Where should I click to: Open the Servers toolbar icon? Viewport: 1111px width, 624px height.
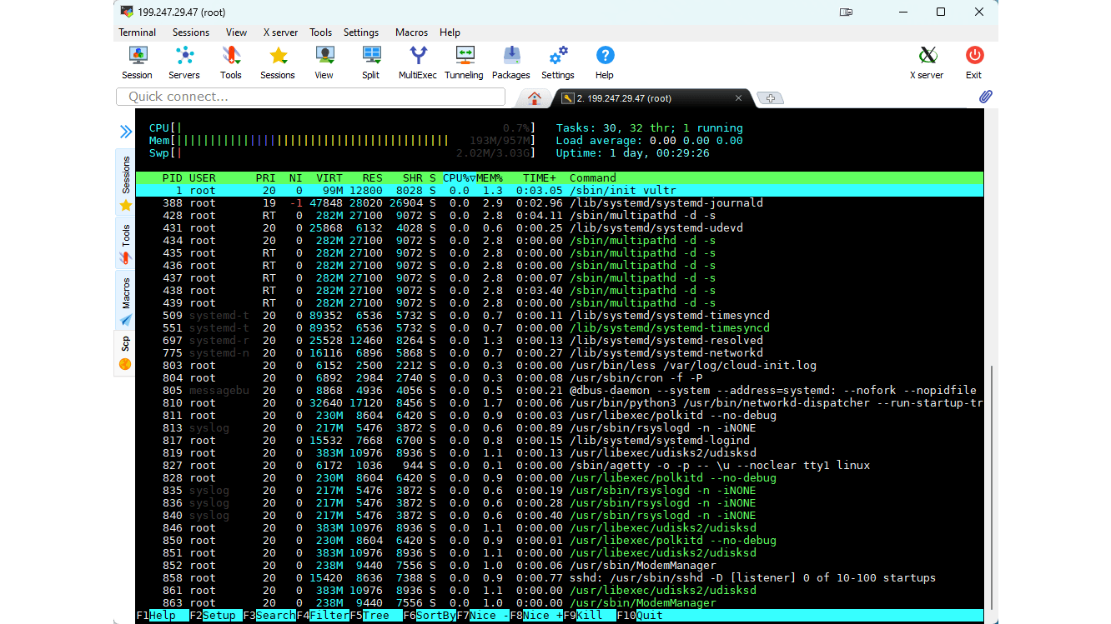click(184, 62)
